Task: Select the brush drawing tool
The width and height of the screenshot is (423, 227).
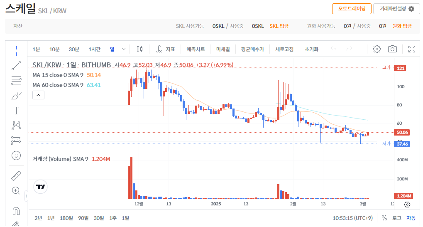Action: [x=16, y=96]
